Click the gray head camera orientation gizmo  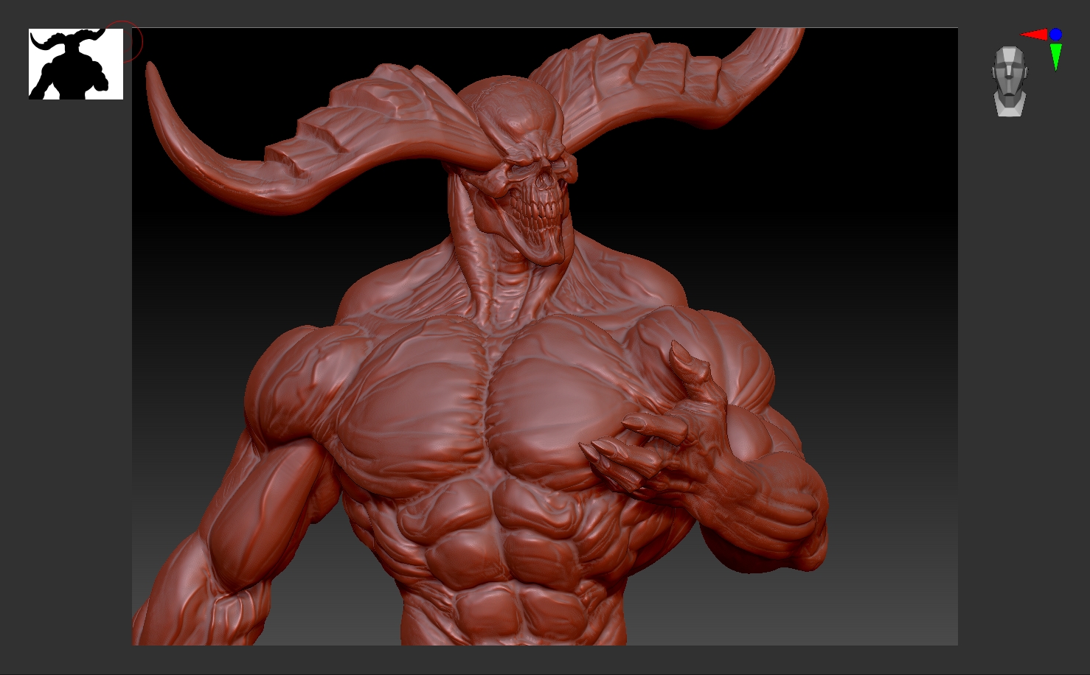pos(1009,83)
